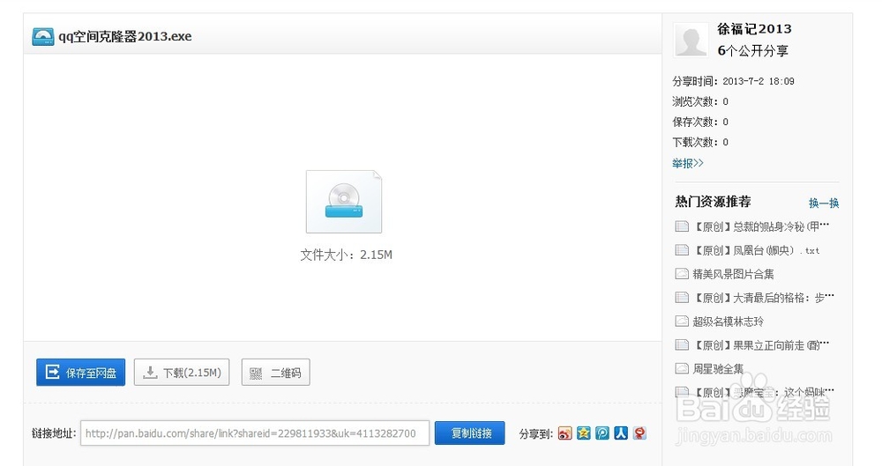Open the user avatar of 徐福记2013
The width and height of the screenshot is (882, 466).
tap(691, 40)
